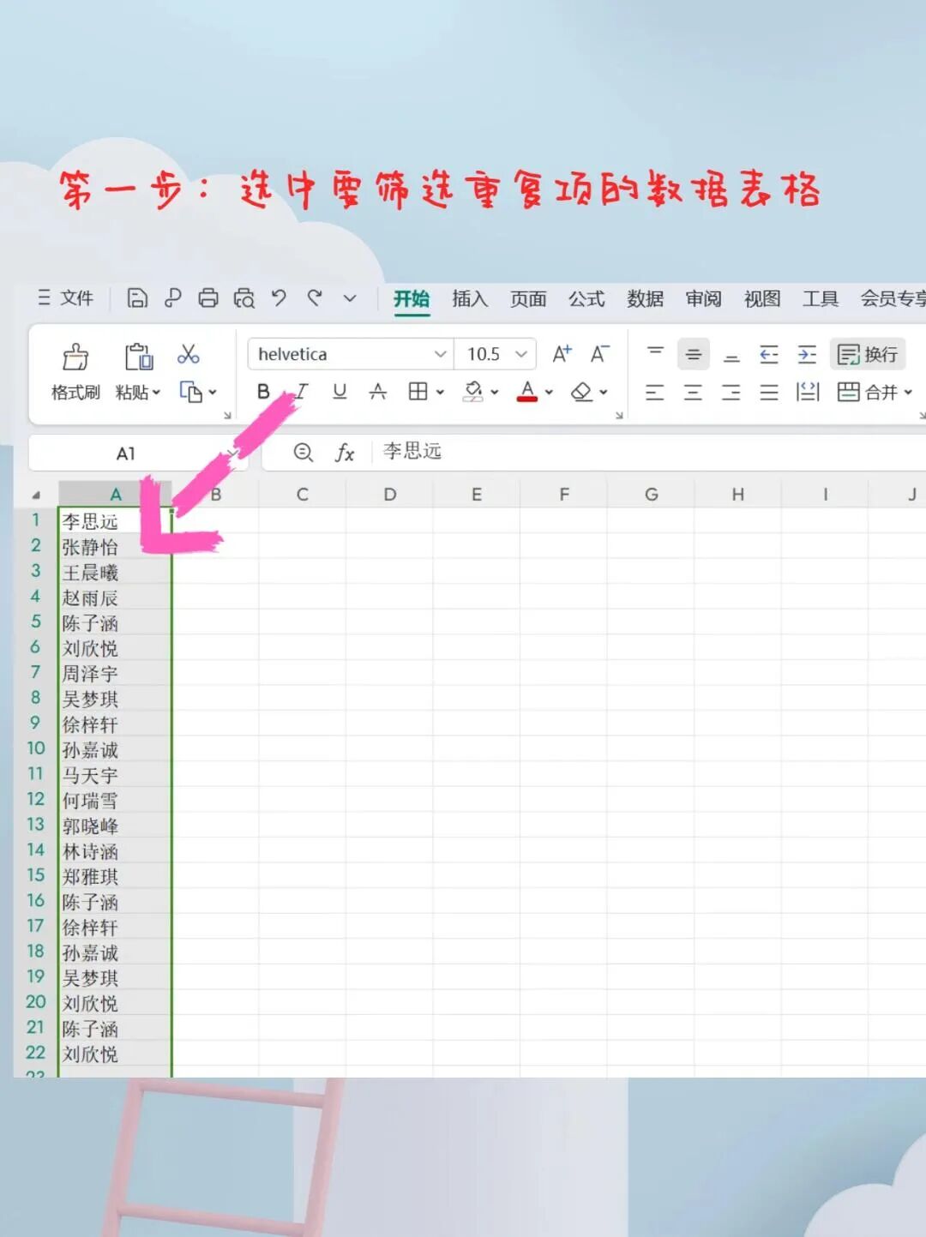Viewport: 926px width, 1237px height.
Task: Click the formula bar showing 李思远
Action: pos(649,452)
